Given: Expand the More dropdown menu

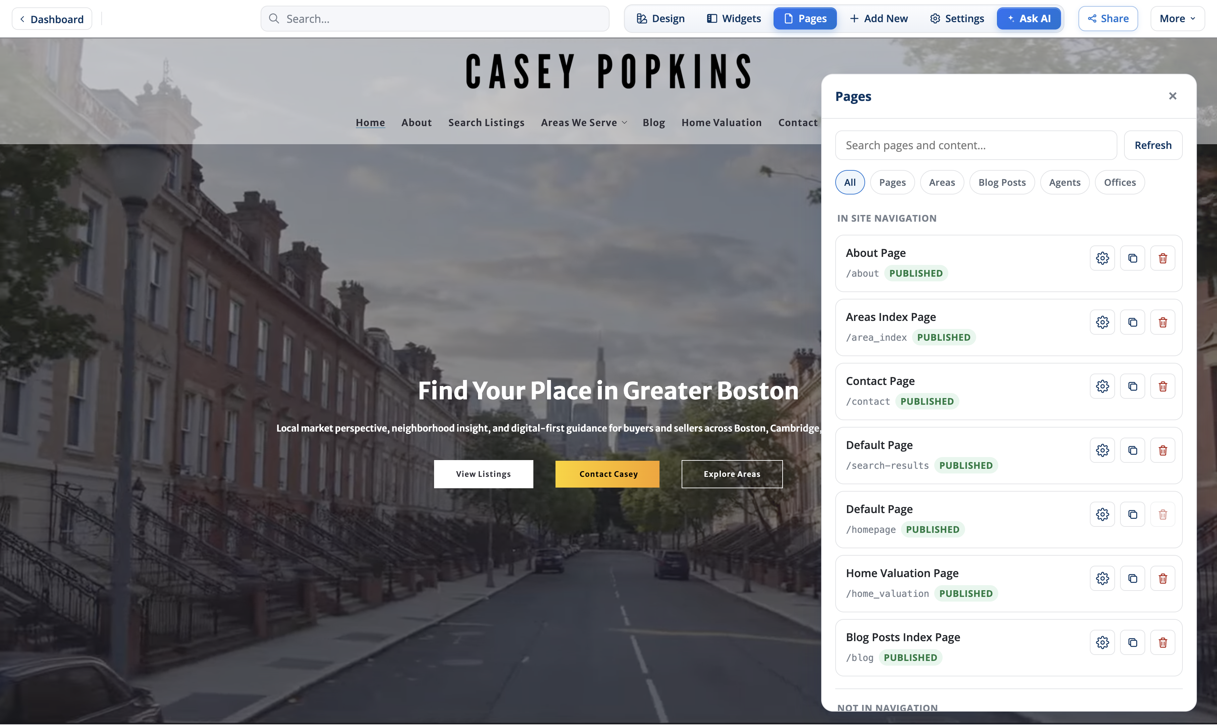Looking at the screenshot, I should point(1177,18).
